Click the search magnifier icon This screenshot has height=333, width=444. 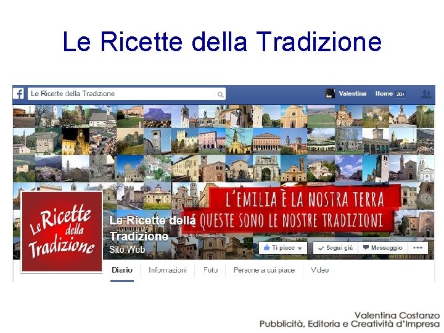tap(220, 94)
